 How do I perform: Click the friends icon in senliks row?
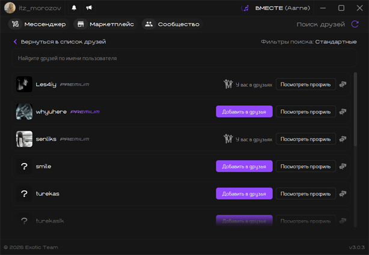[228, 139]
